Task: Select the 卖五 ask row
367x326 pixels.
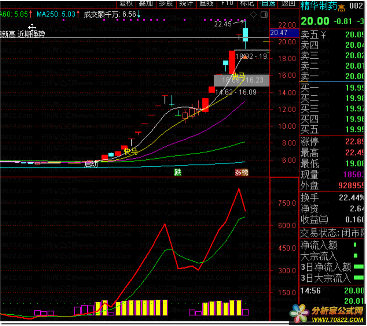Action: [332, 35]
